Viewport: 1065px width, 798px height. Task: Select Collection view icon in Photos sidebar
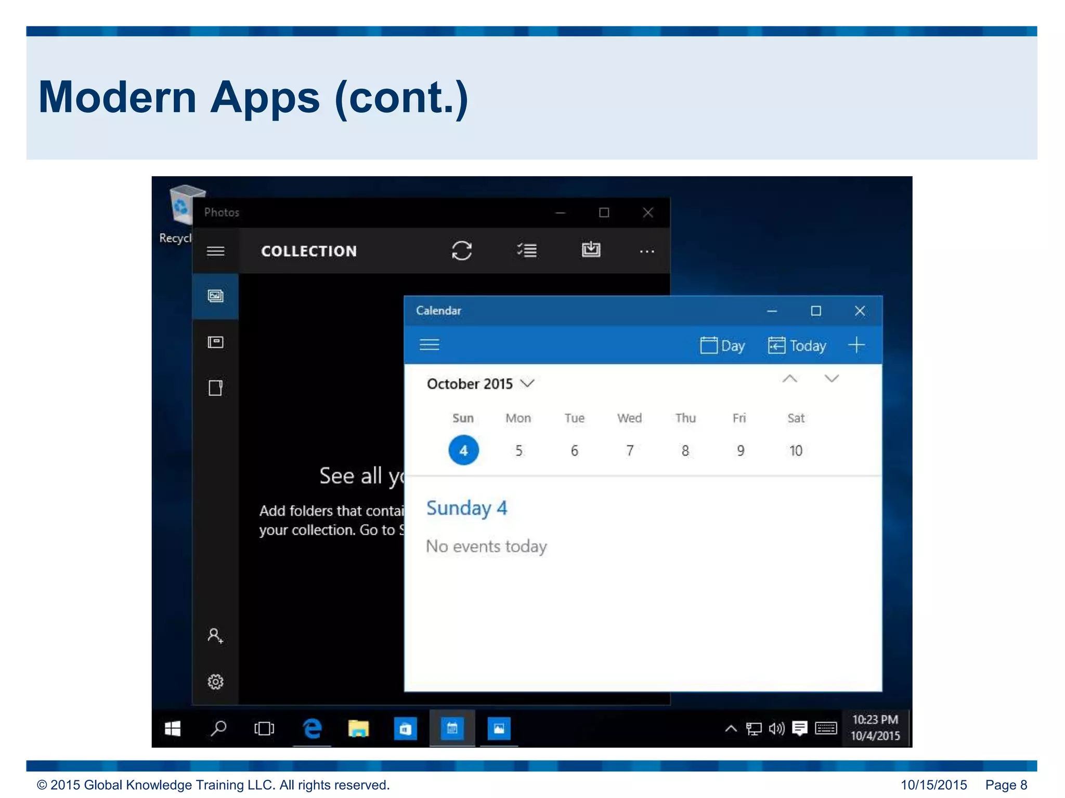(215, 296)
